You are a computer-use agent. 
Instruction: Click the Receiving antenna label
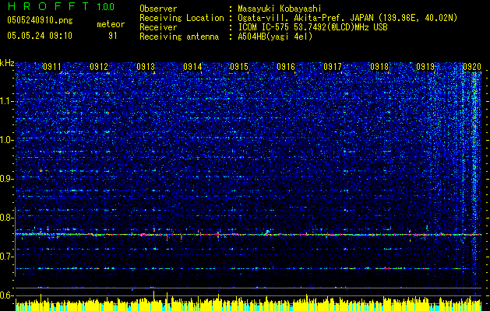pyautogui.click(x=179, y=37)
